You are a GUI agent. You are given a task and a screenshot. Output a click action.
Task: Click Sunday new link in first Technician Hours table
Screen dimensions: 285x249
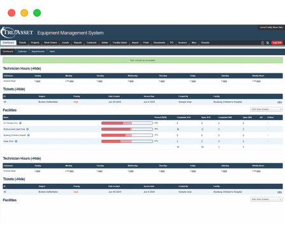click(38, 81)
